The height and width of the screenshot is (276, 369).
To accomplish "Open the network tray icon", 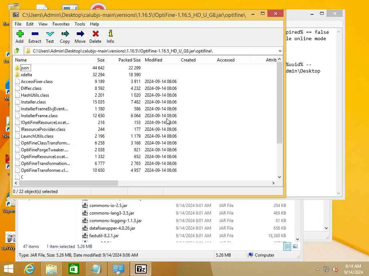I will click(326, 269).
